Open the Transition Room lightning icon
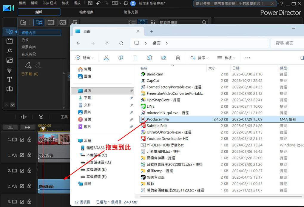 click(10, 89)
